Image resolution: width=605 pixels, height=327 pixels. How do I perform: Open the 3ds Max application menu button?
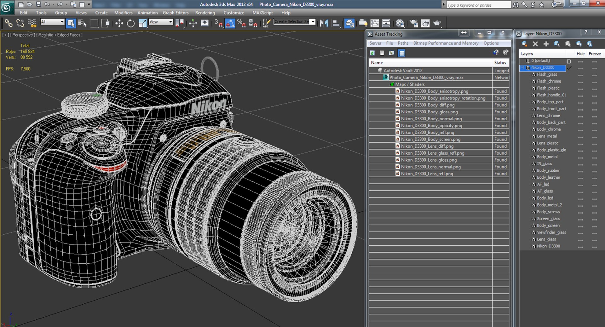point(7,7)
